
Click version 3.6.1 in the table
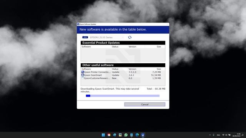tap(131, 75)
